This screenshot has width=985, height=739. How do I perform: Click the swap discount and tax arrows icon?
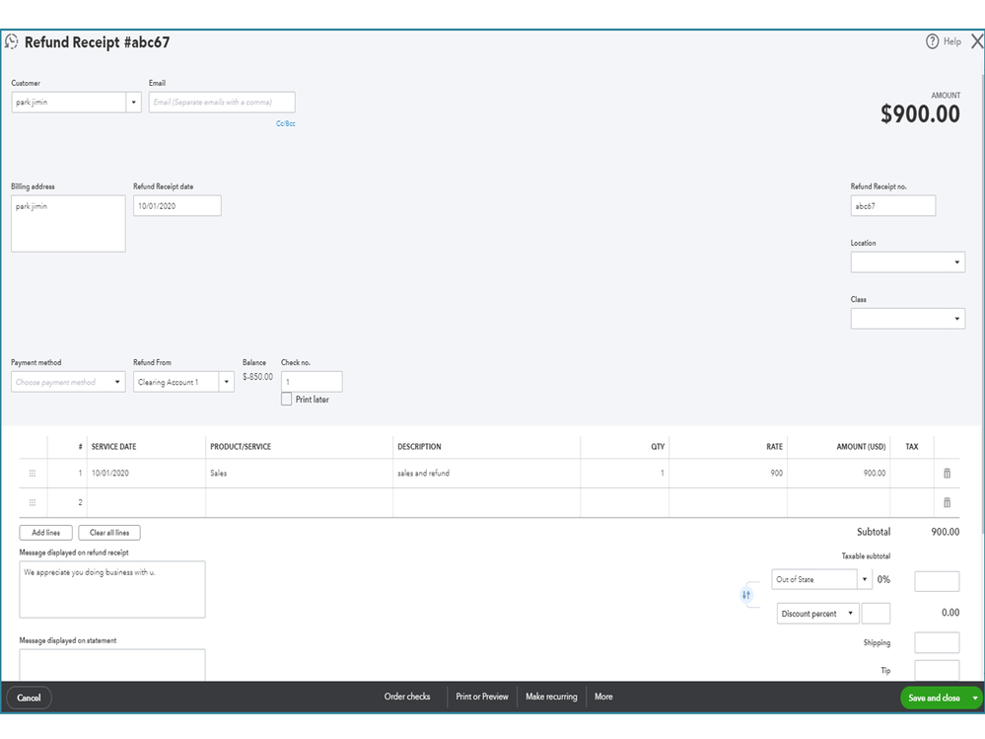[x=746, y=595]
